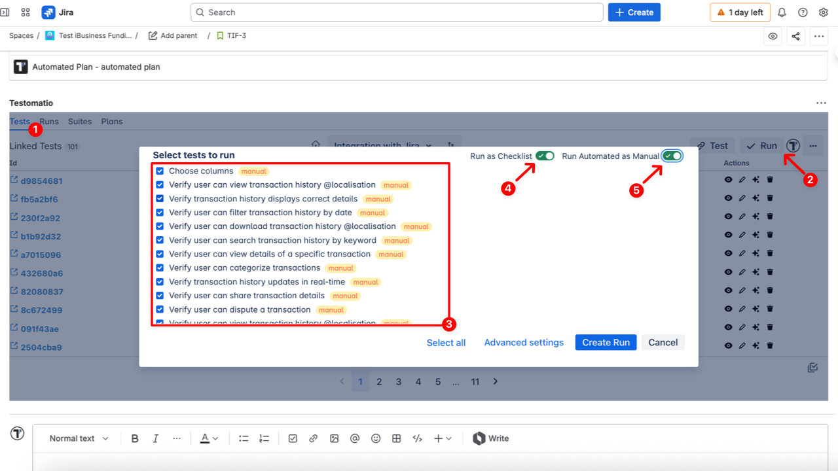This screenshot has width=838, height=471.
Task: Turn off Run Automated as Manual
Action: coord(672,156)
